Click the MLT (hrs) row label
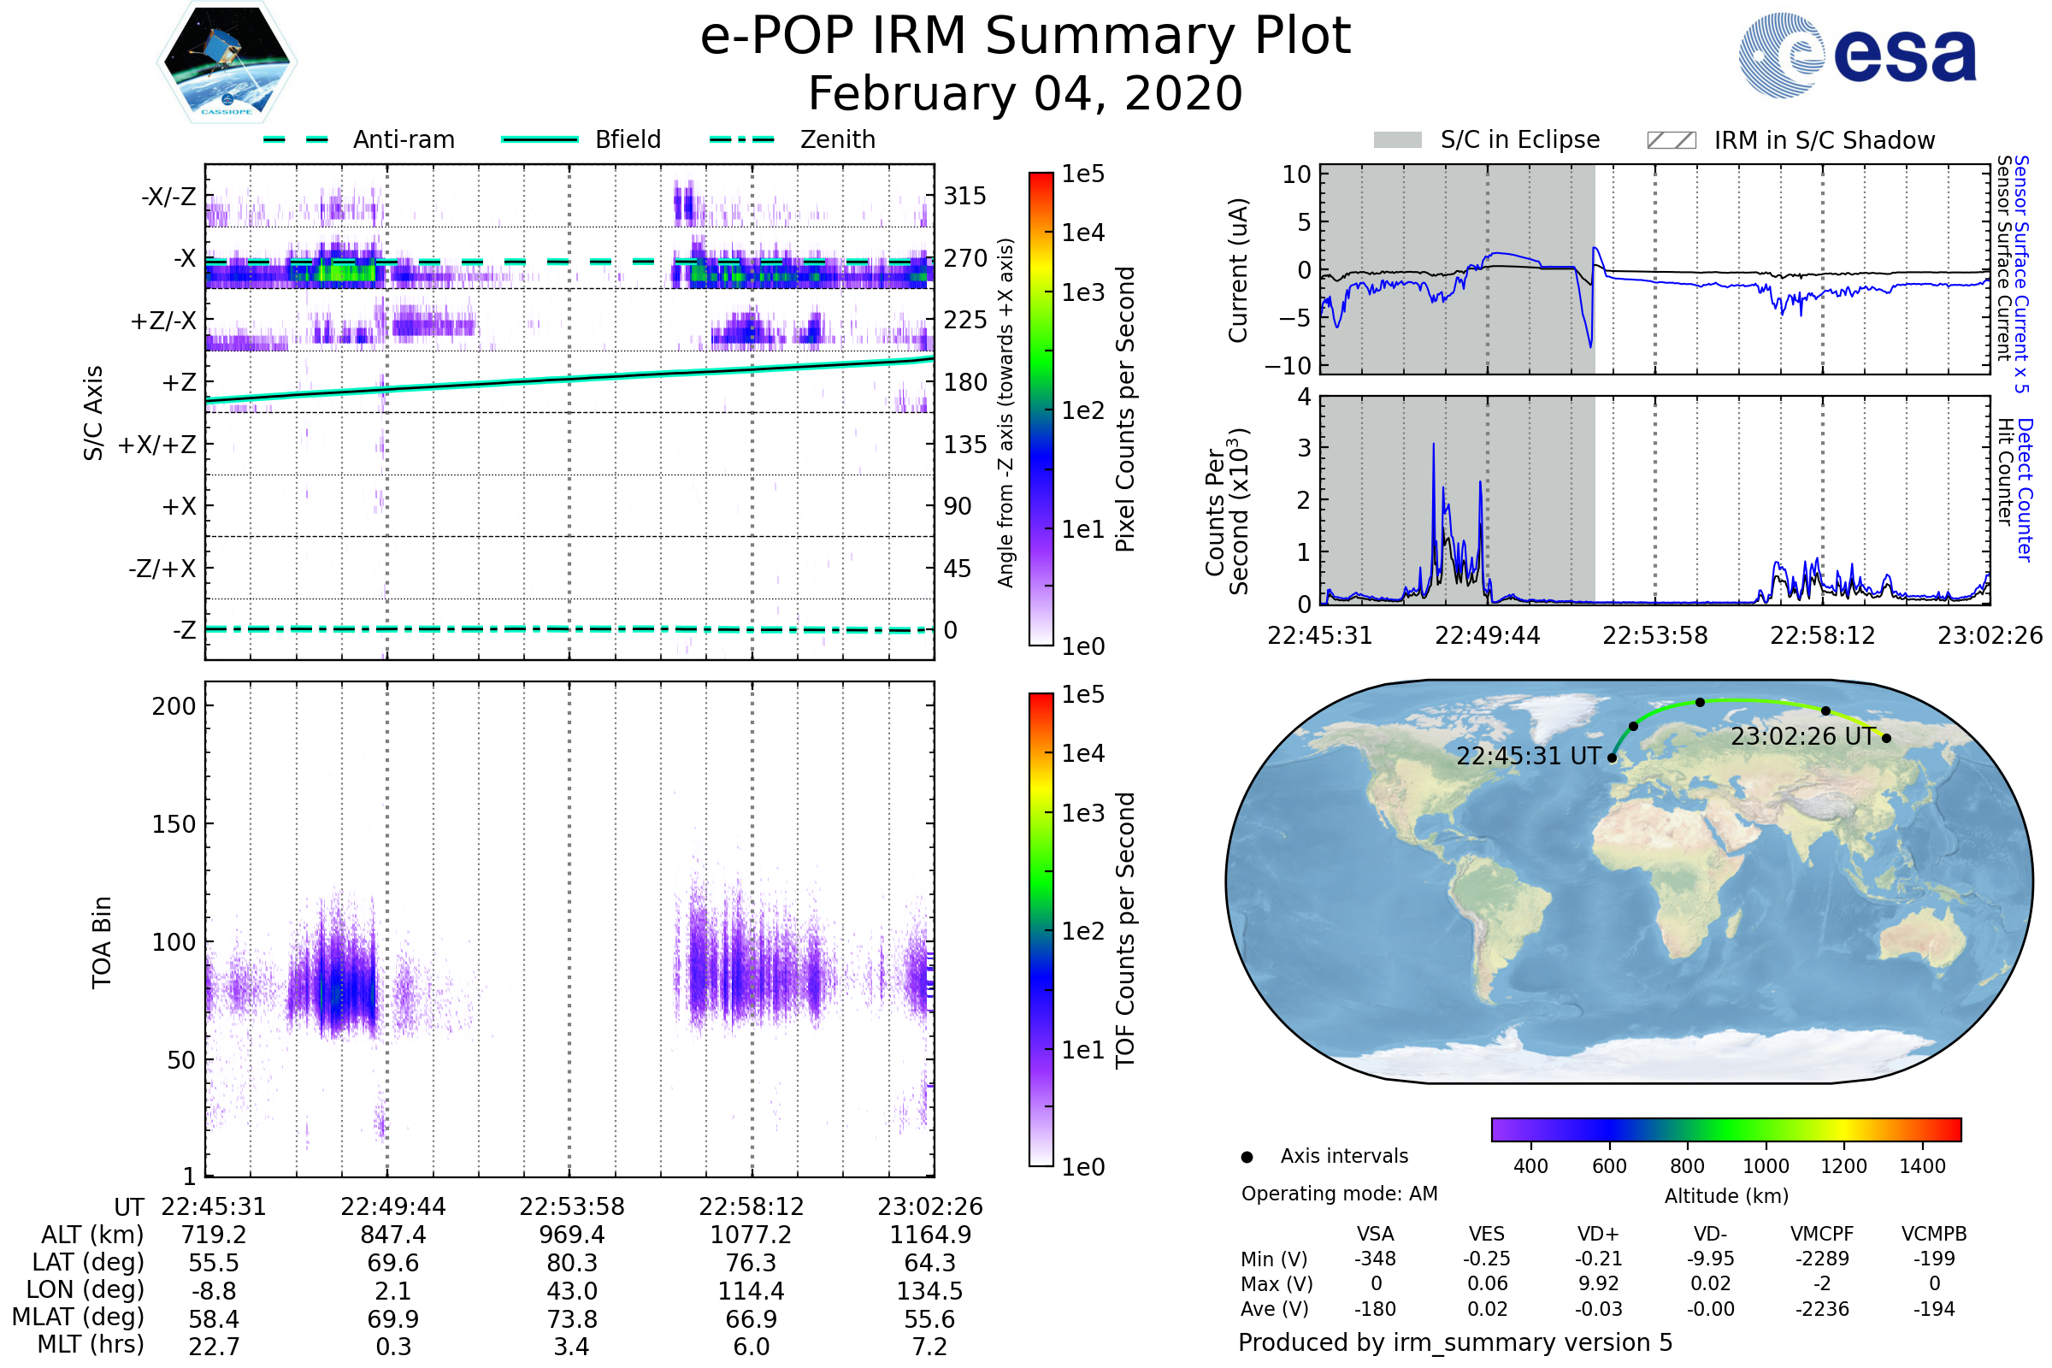Viewport: 2052px width, 1368px height. click(90, 1344)
